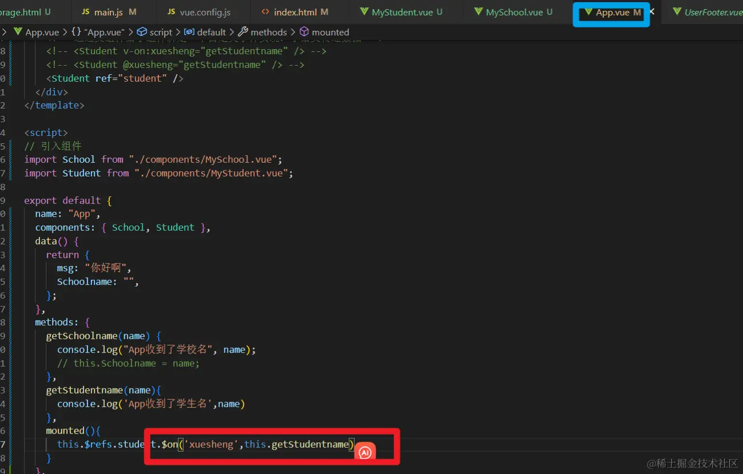743x474 pixels.
Task: Click the getSchoolname(name) { line
Action: pos(104,336)
